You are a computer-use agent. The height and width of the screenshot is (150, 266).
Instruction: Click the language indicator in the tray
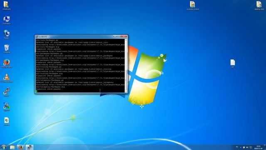click(x=237, y=147)
